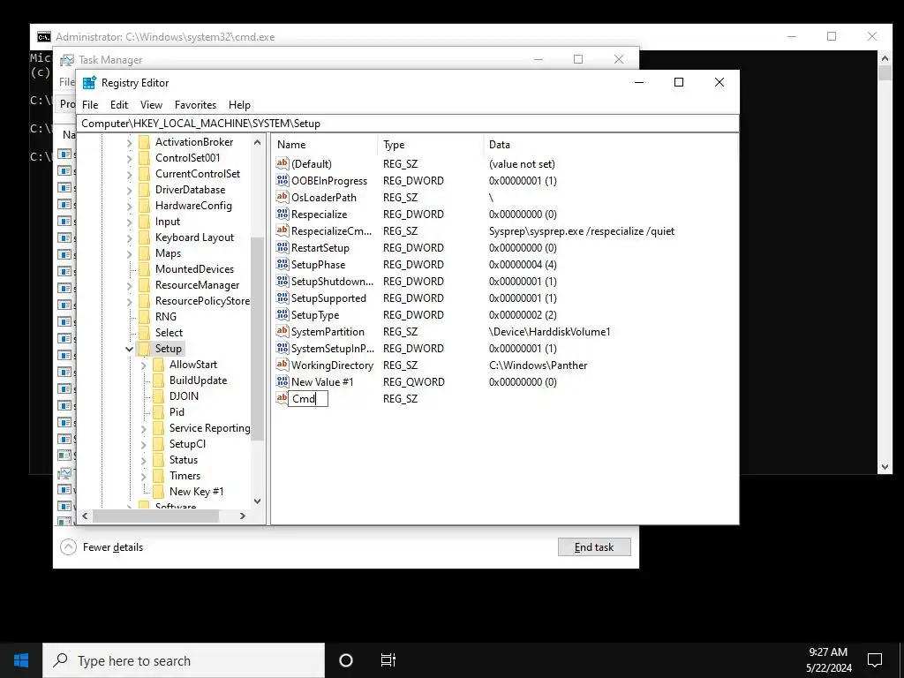Expand the Timers subkey

pos(144,476)
